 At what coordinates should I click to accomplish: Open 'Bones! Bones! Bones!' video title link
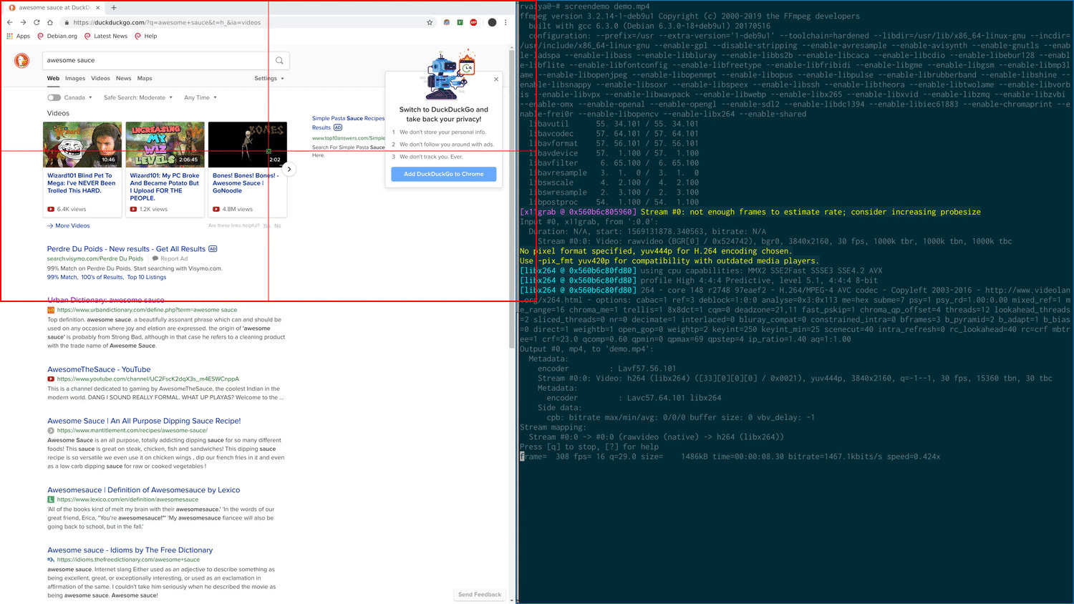pos(244,183)
